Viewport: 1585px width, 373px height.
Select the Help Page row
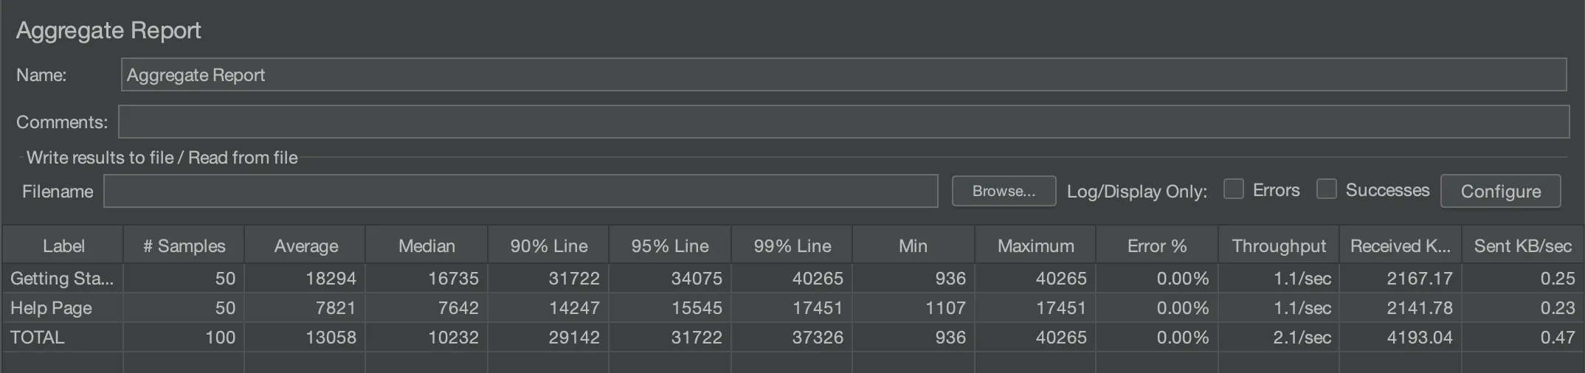click(52, 308)
